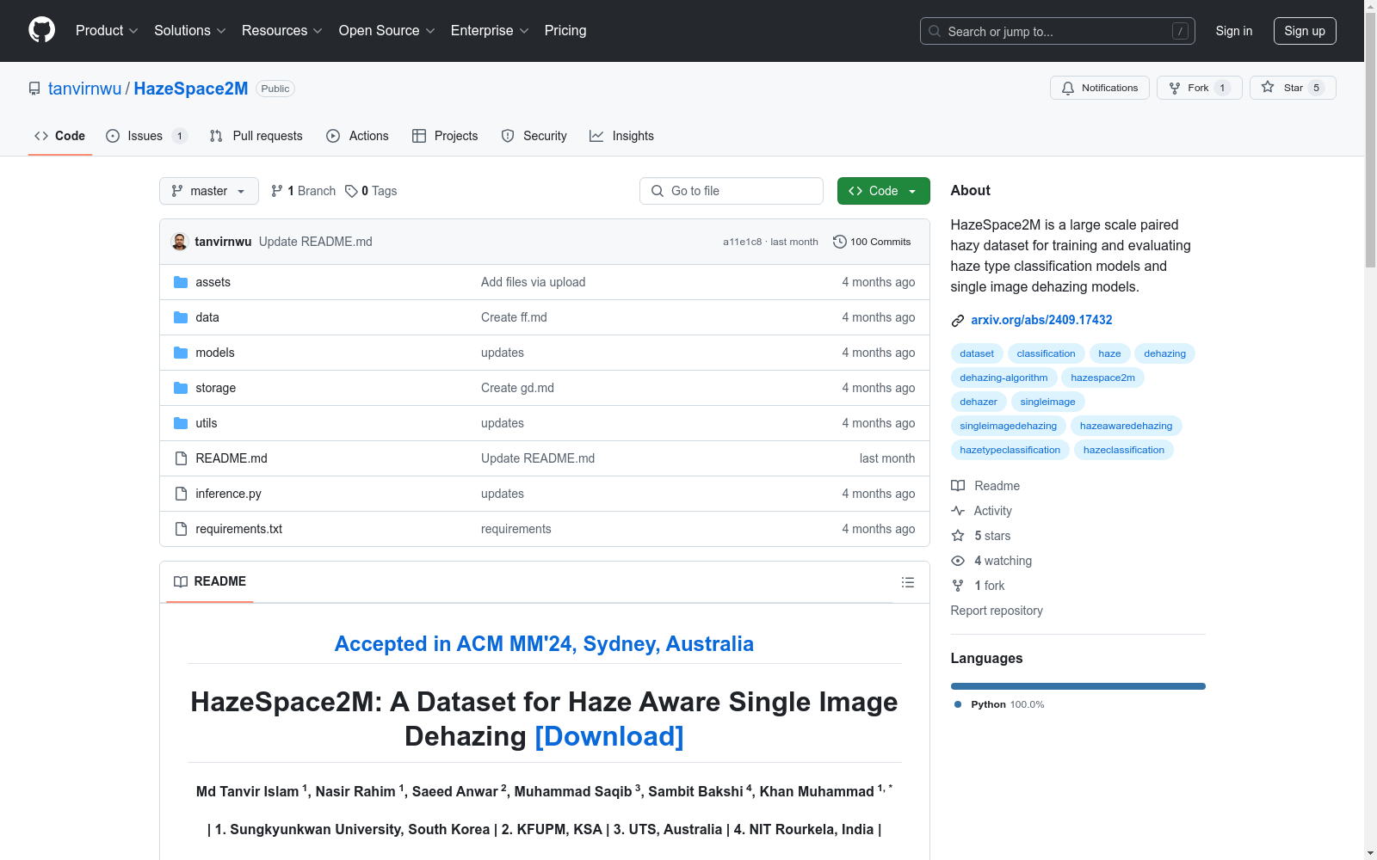
Task: Open the Projects tab
Action: [x=445, y=136]
